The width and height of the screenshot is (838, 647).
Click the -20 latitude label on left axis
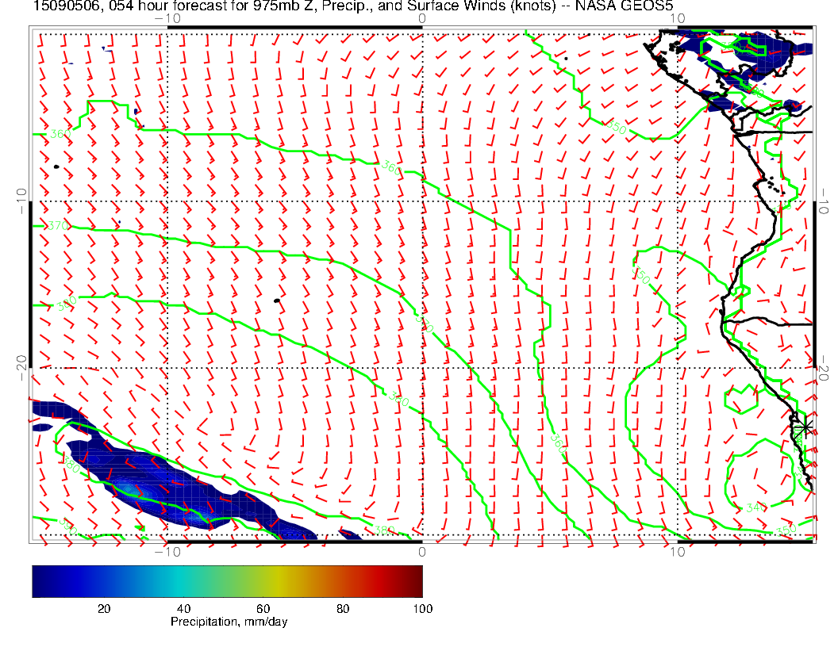(21, 362)
